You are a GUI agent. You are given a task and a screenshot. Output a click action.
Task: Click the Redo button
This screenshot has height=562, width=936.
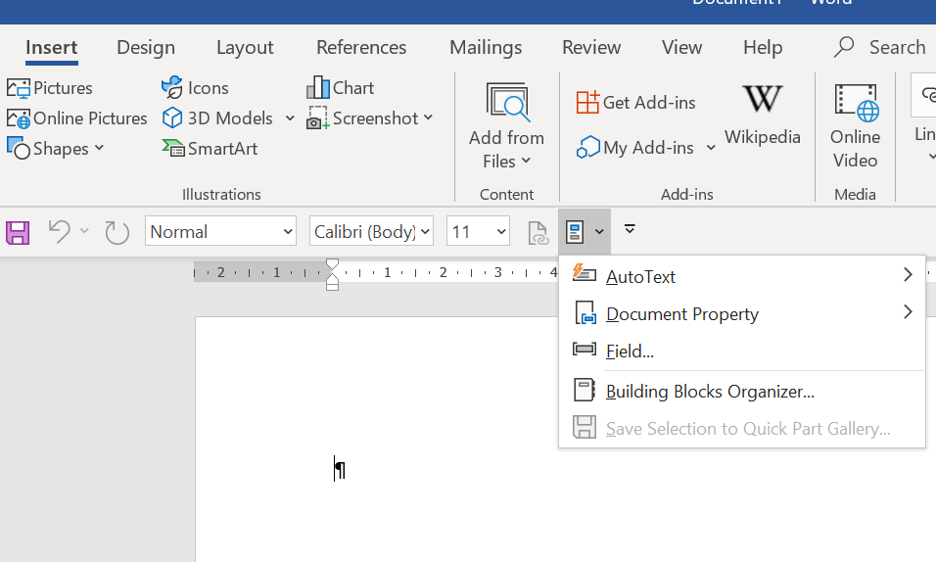[117, 232]
